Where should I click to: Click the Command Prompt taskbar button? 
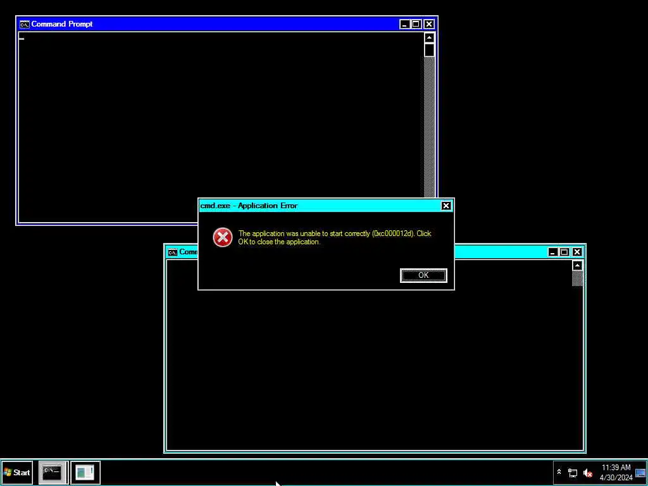pyautogui.click(x=53, y=472)
